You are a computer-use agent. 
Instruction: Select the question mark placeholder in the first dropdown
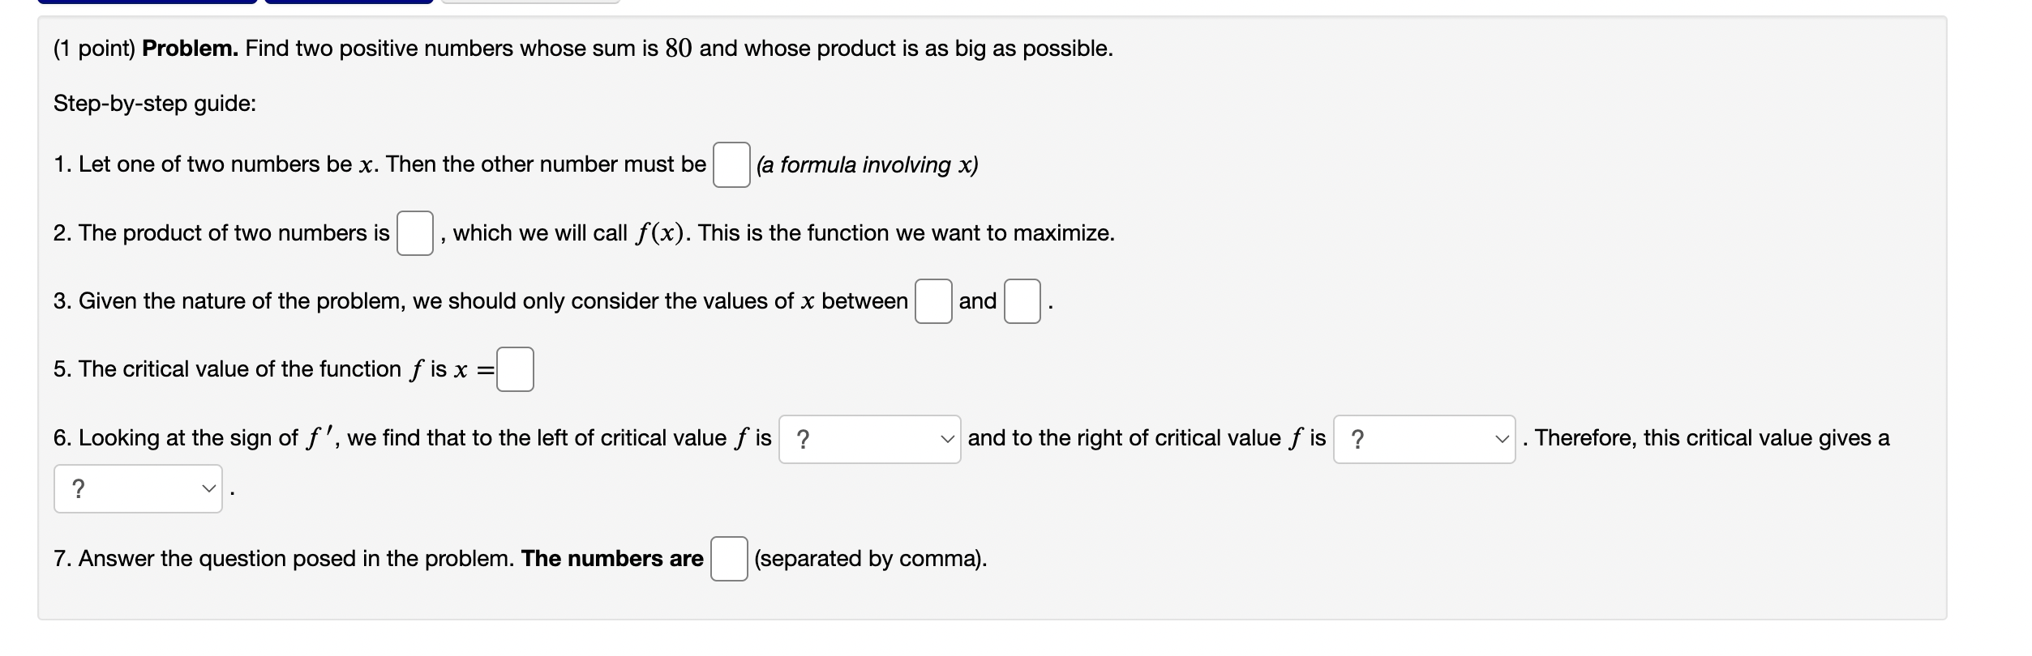[x=803, y=438]
